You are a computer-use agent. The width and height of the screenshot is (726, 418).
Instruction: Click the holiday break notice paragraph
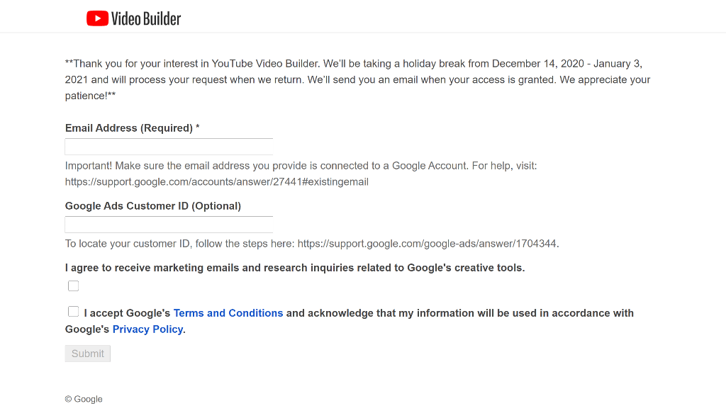357,79
